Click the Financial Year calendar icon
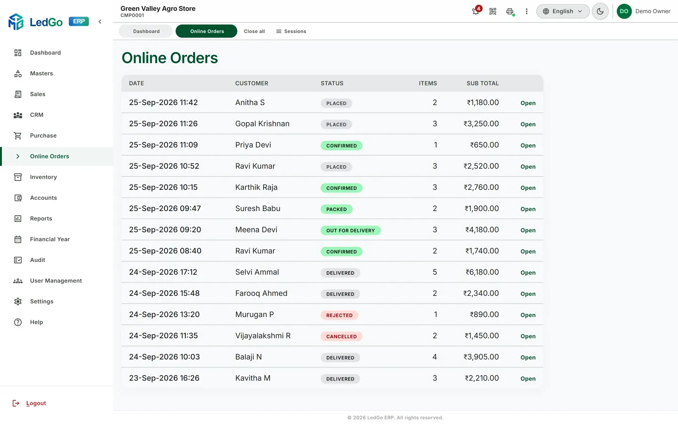 [x=18, y=239]
